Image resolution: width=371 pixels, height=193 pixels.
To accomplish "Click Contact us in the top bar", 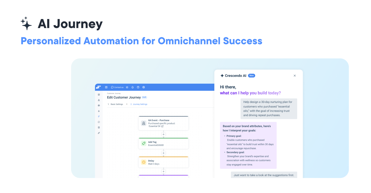I will click(x=117, y=87).
